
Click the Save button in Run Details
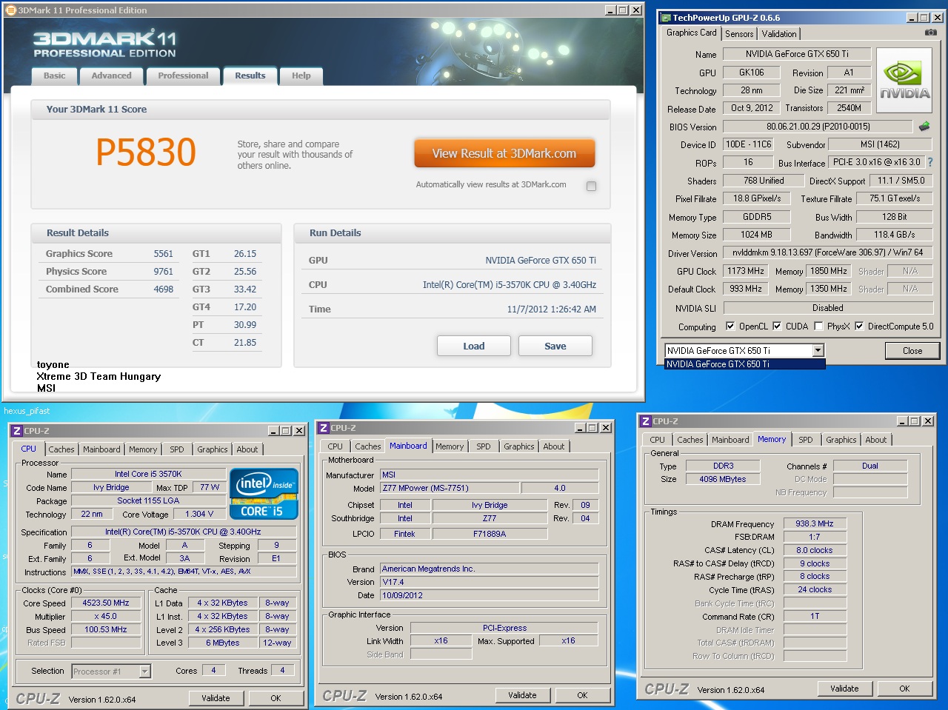[555, 346]
